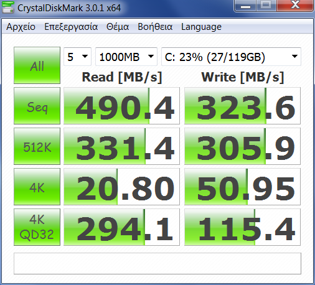Screen dimensions: 315x285
Task: Select the 4K QD32 read value 294.1
Action: [x=121, y=227]
